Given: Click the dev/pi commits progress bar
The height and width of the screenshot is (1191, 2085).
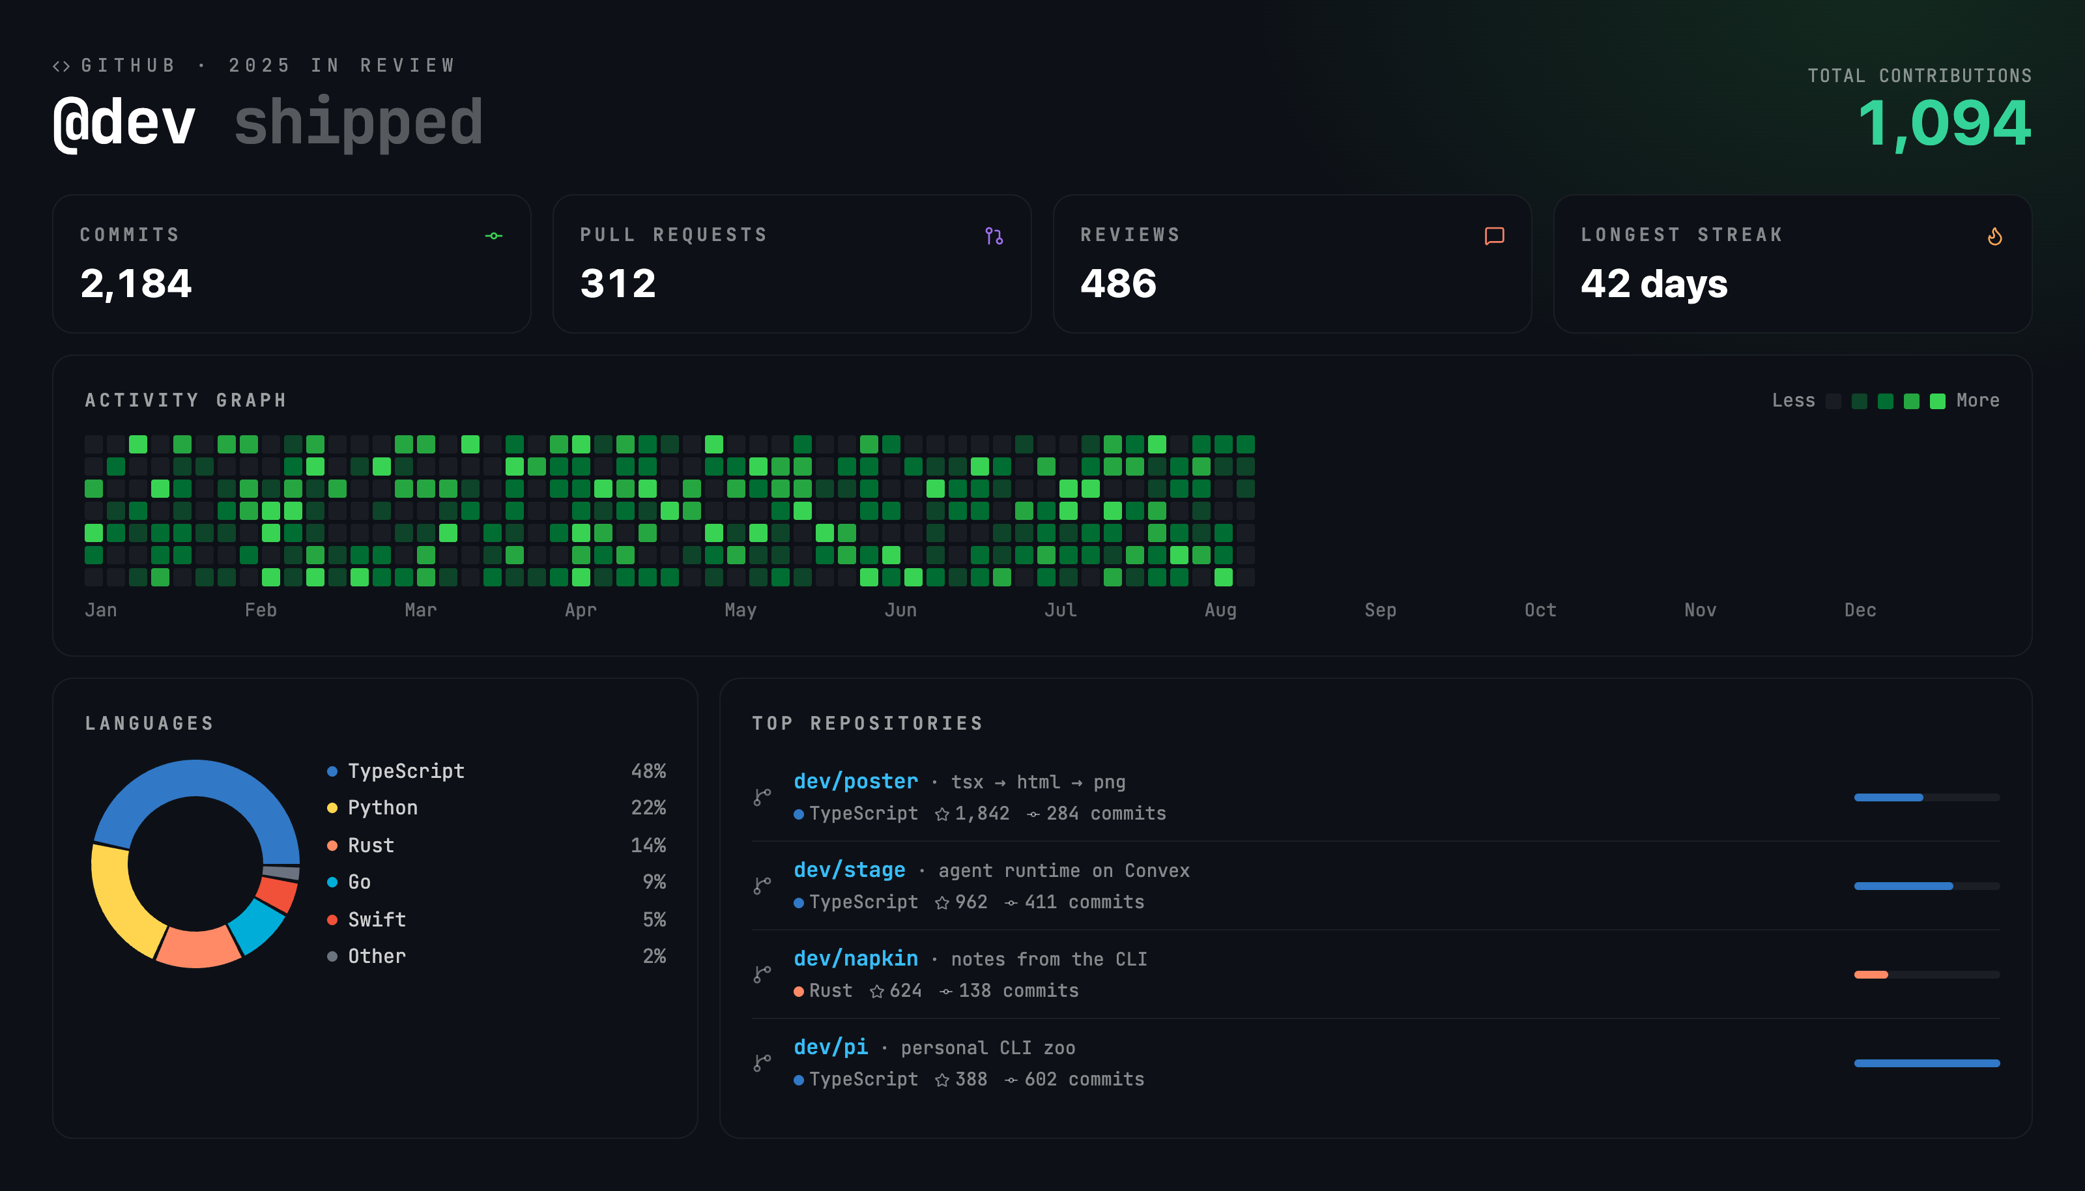Looking at the screenshot, I should click(x=1926, y=1063).
